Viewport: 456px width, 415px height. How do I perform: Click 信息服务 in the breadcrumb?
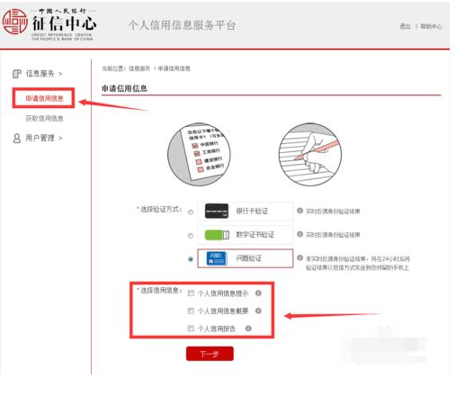pos(139,68)
